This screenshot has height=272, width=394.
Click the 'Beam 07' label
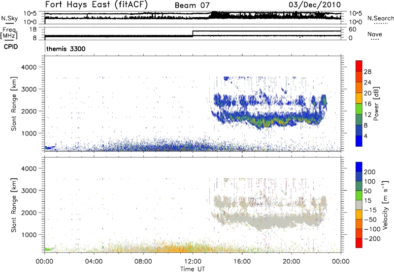[x=192, y=5]
